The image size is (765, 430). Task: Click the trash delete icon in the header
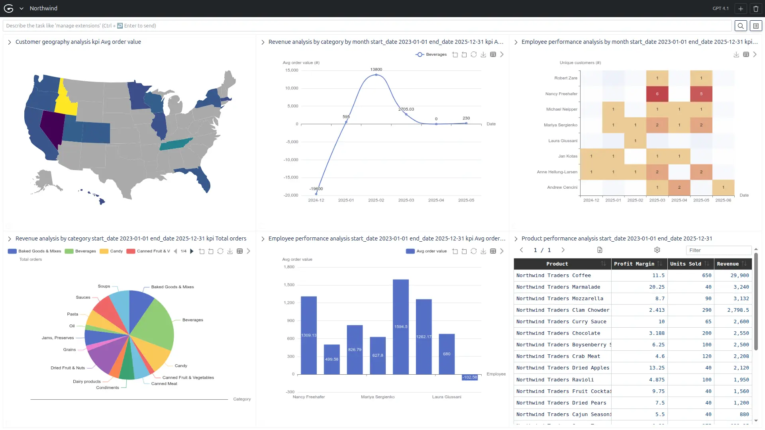pyautogui.click(x=756, y=8)
